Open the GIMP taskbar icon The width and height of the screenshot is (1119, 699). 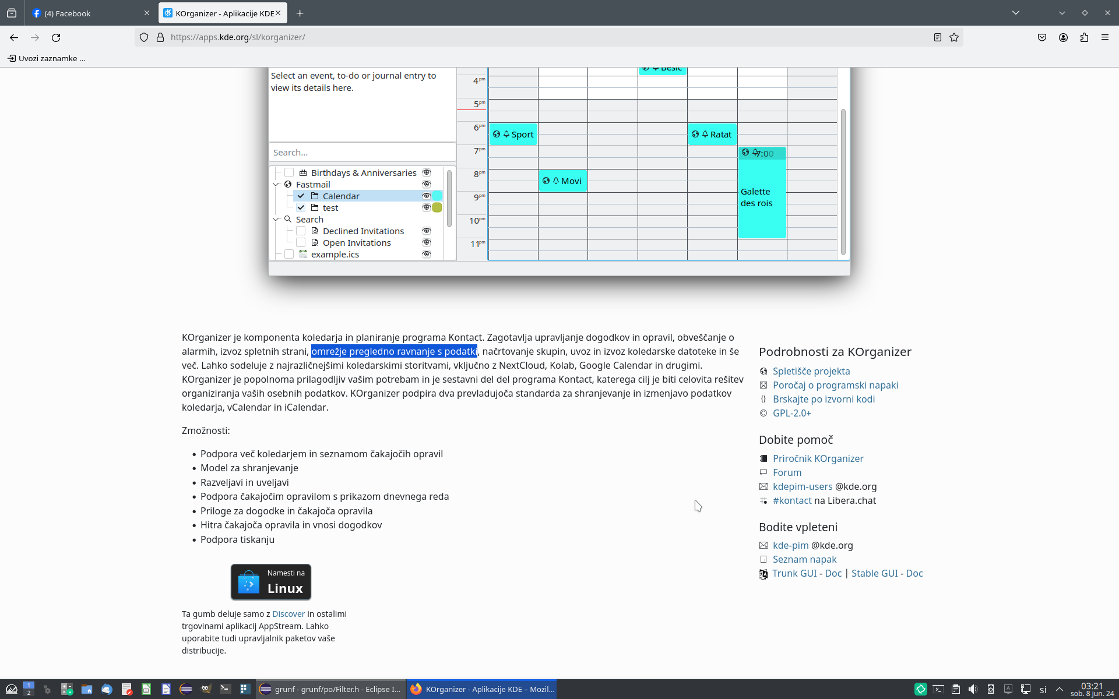pos(206,689)
